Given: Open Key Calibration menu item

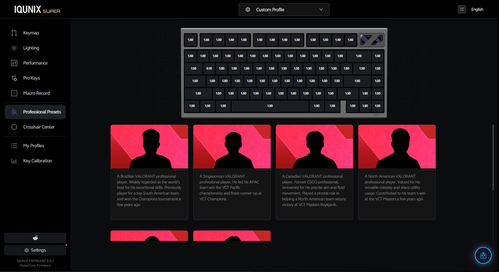Looking at the screenshot, I should (x=35, y=161).
